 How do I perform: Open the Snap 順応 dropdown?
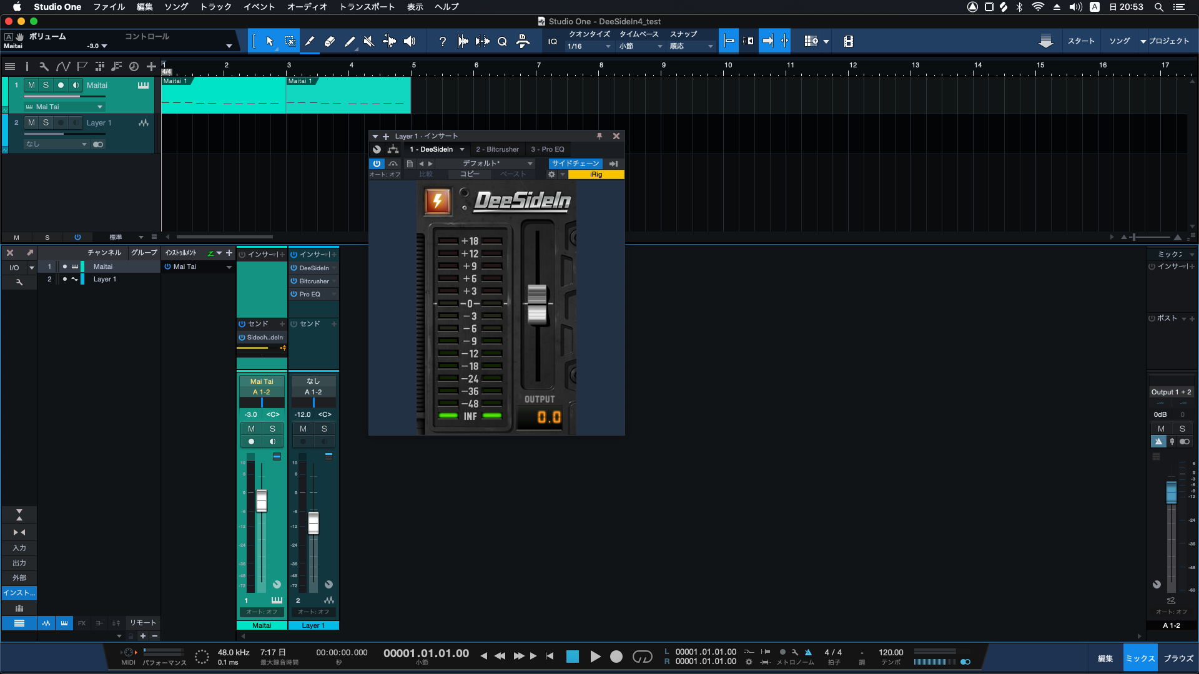[691, 46]
